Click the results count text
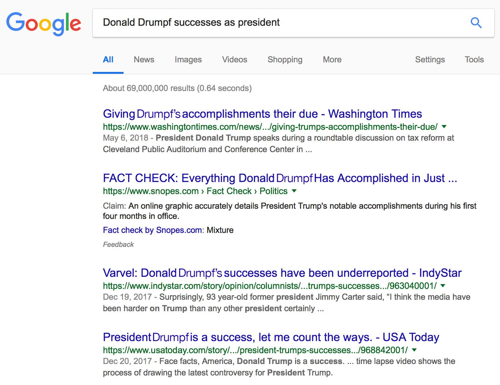The height and width of the screenshot is (385, 500). coord(177,88)
